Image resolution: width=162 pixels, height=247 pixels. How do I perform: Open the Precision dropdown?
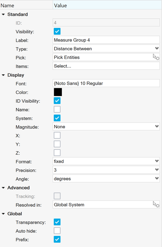point(106,170)
